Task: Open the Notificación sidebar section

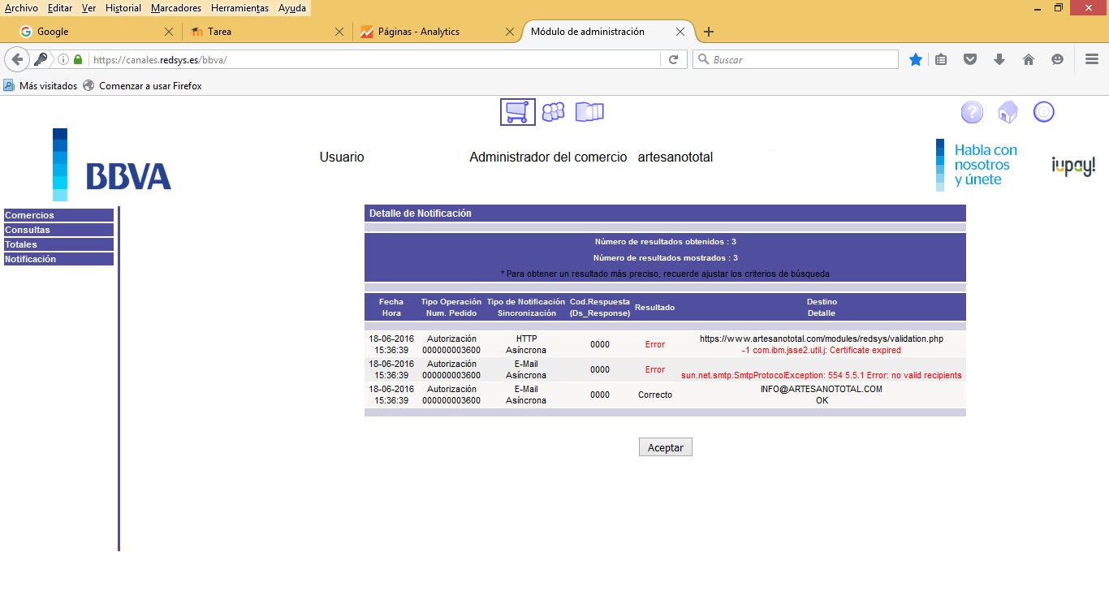Action: coord(58,259)
